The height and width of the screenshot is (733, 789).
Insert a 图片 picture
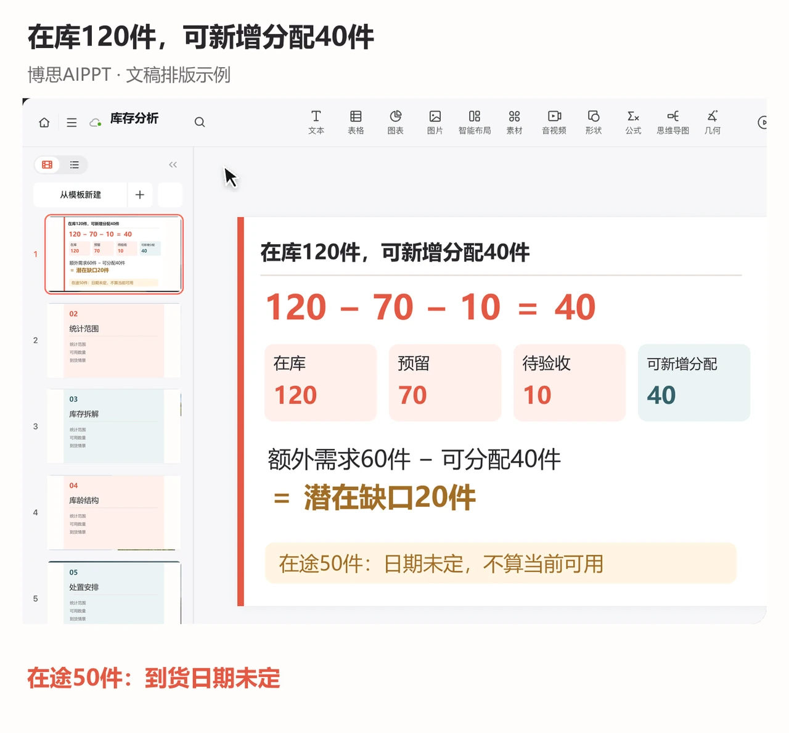[x=435, y=122]
